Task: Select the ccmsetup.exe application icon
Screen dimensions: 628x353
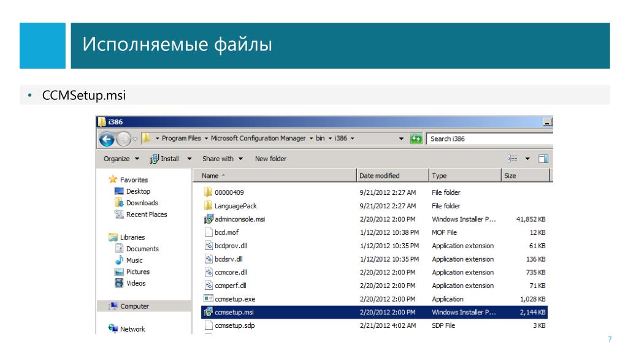Action: tap(208, 299)
